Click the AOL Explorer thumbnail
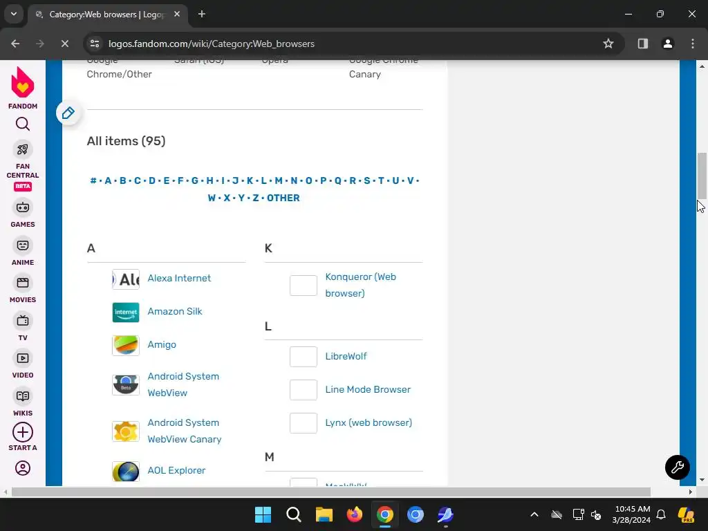This screenshot has width=708, height=531. [x=126, y=472]
